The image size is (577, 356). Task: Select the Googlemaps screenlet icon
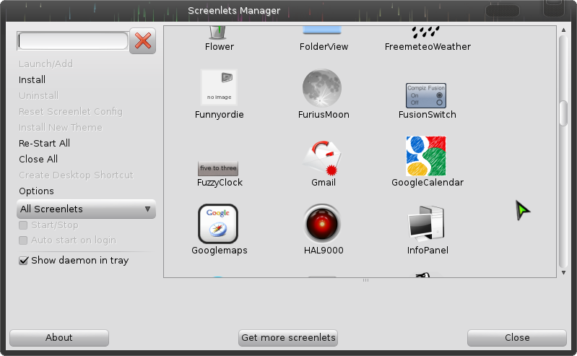[x=218, y=224]
